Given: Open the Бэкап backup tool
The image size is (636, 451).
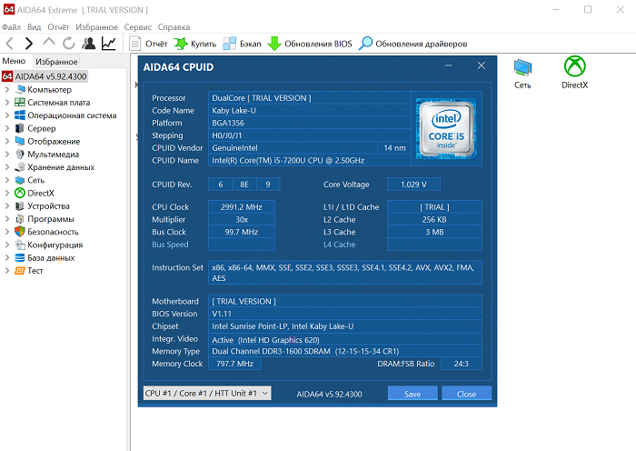Looking at the screenshot, I should click(x=243, y=44).
